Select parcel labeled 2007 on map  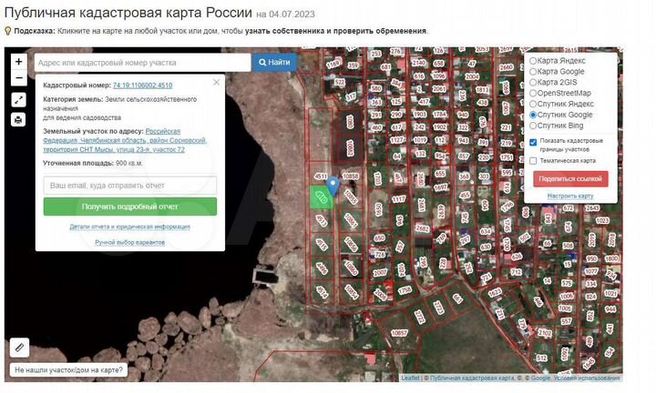pyautogui.click(x=380, y=272)
